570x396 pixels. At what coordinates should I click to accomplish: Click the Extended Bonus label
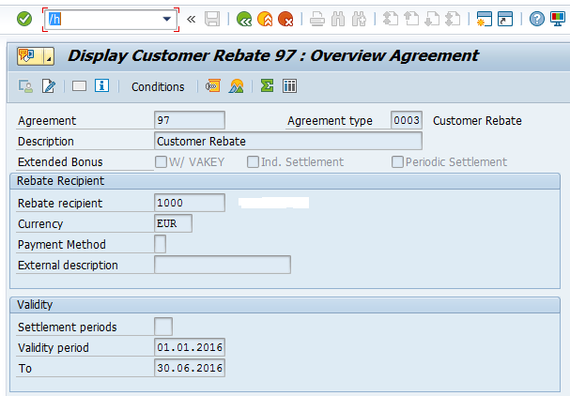click(x=60, y=162)
